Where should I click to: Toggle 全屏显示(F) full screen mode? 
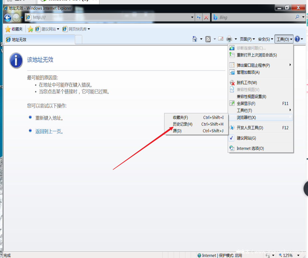click(x=246, y=103)
